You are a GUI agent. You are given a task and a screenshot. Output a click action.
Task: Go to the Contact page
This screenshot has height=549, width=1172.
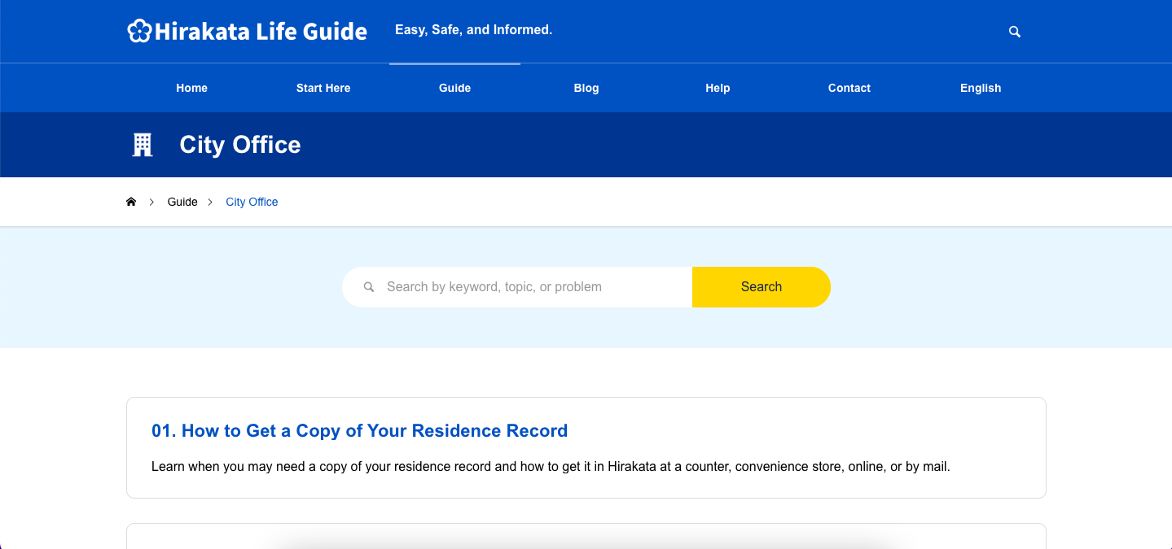[849, 88]
